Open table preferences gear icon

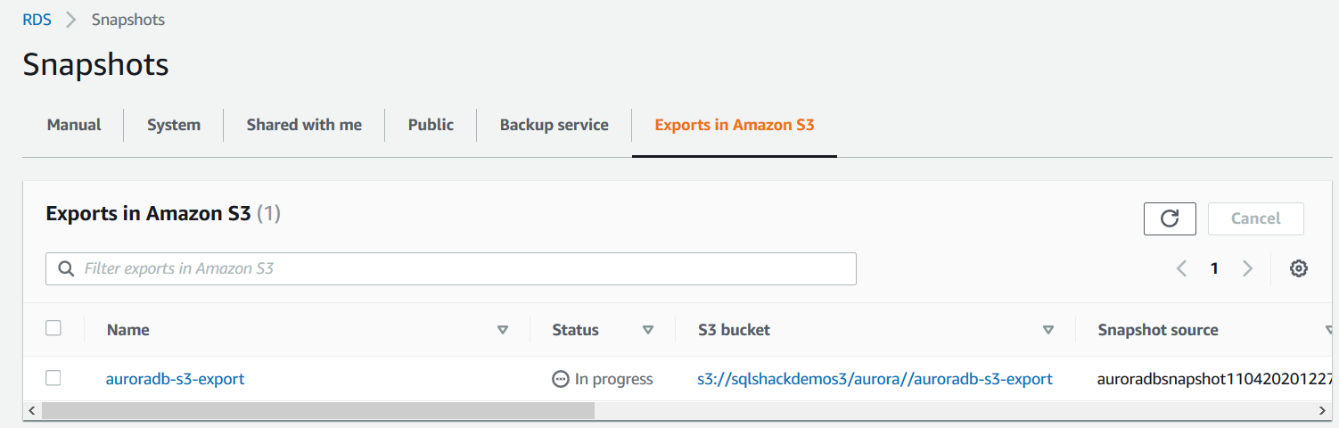pyautogui.click(x=1299, y=268)
